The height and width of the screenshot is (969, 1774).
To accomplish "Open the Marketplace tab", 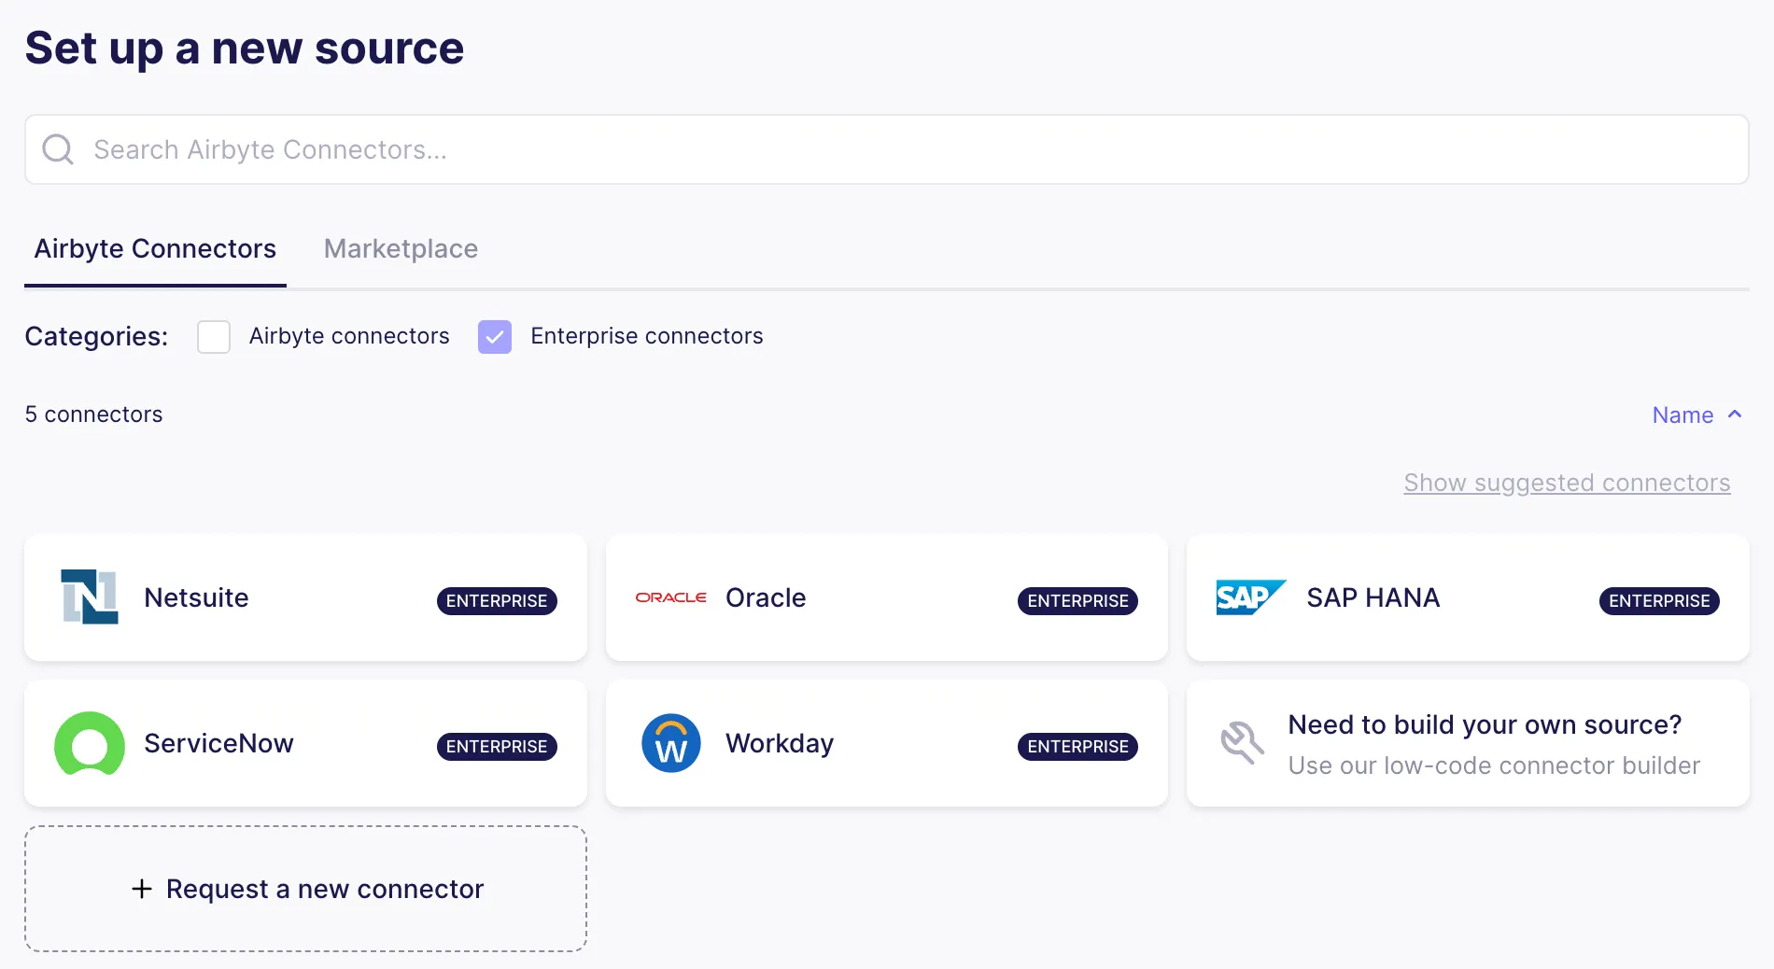I will 401,249.
